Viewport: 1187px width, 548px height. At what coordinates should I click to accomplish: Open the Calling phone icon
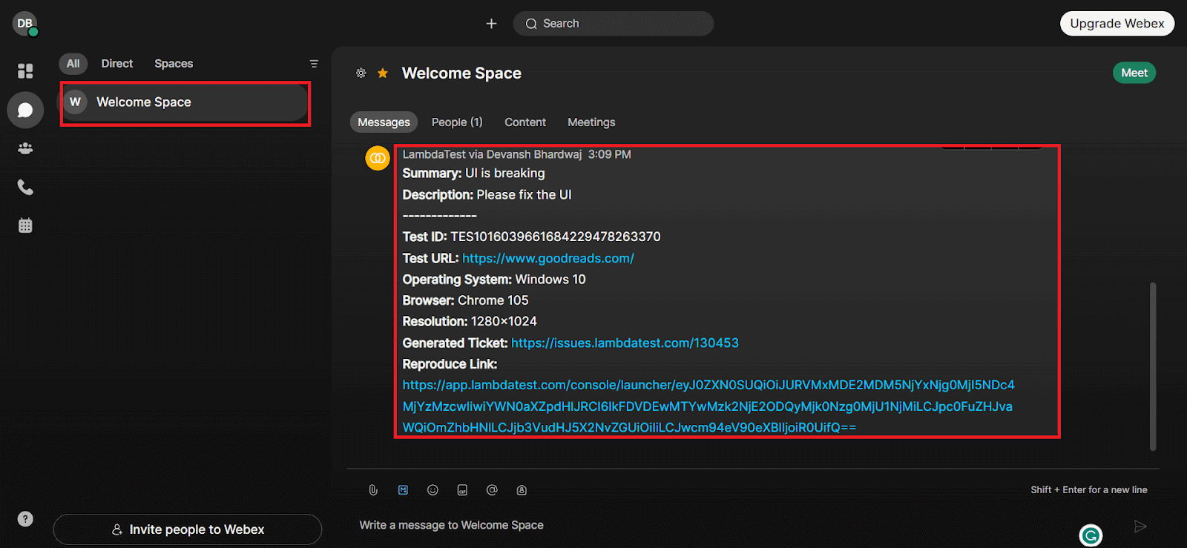pyautogui.click(x=25, y=187)
